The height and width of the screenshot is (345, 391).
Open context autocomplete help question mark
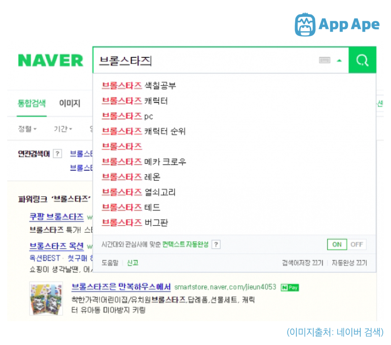tap(216, 244)
